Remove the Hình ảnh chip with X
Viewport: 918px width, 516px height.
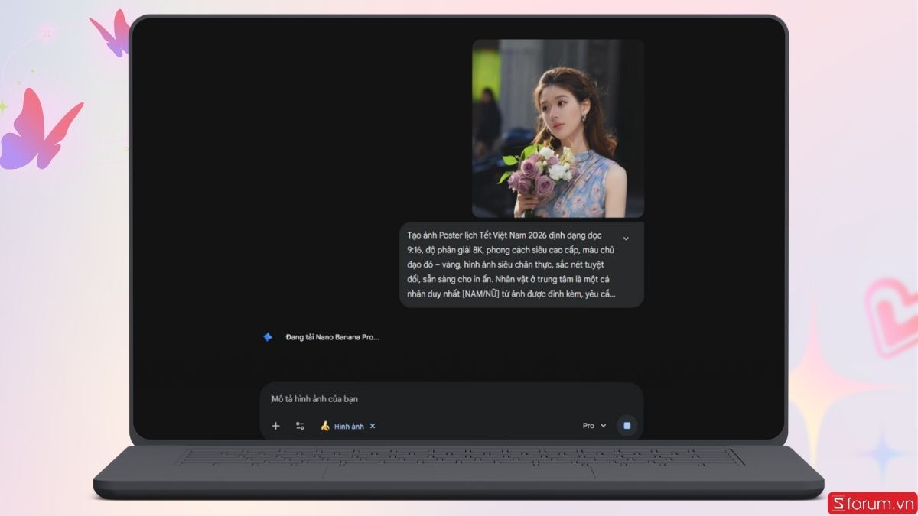coord(373,426)
